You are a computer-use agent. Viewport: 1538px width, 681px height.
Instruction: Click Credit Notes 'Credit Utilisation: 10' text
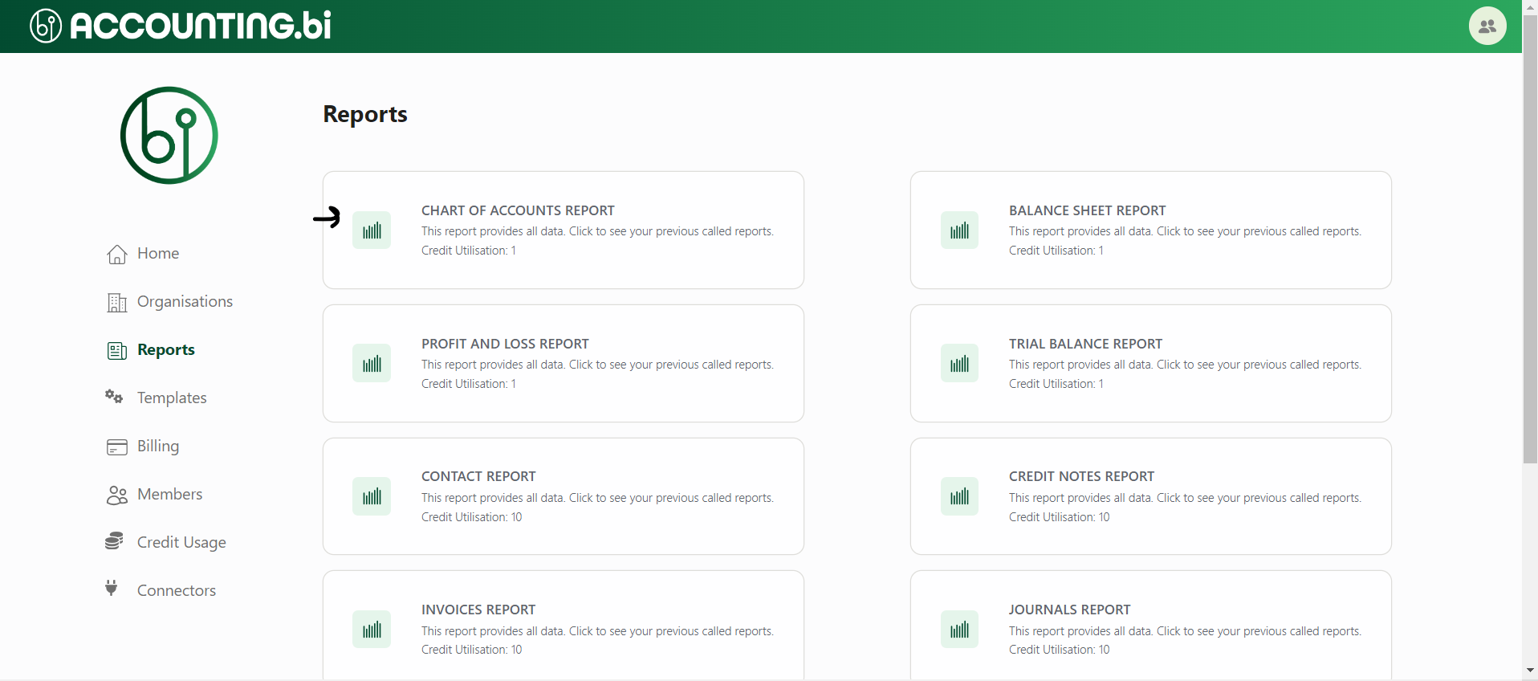pyautogui.click(x=1060, y=517)
